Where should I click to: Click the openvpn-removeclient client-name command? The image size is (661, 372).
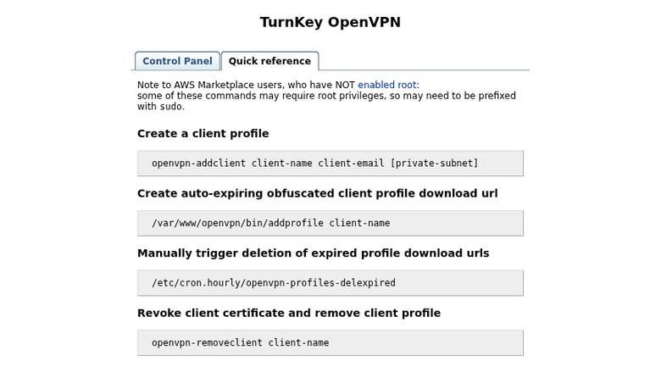[x=330, y=342]
